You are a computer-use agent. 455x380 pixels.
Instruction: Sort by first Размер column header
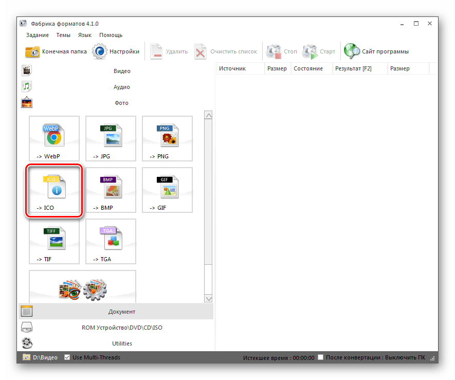[278, 68]
